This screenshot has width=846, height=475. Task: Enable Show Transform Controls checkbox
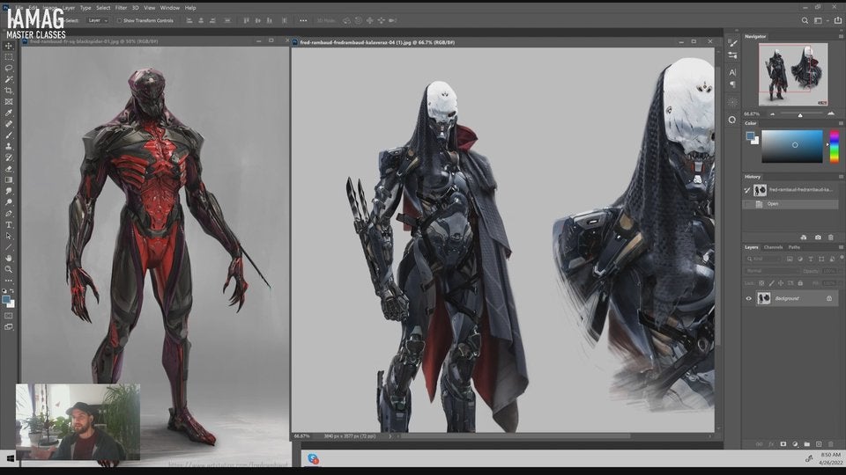click(x=119, y=20)
